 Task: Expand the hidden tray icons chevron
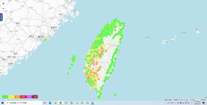tap(176, 103)
